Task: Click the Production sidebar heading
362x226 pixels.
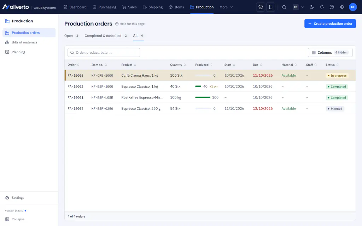Action: (22, 21)
